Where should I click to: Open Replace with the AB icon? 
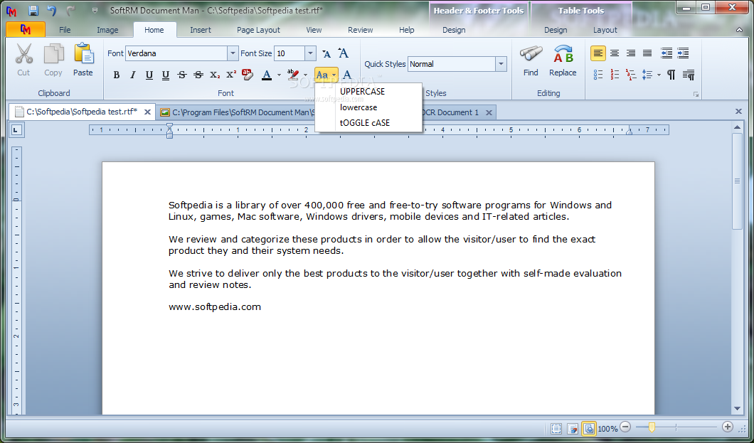(563, 54)
